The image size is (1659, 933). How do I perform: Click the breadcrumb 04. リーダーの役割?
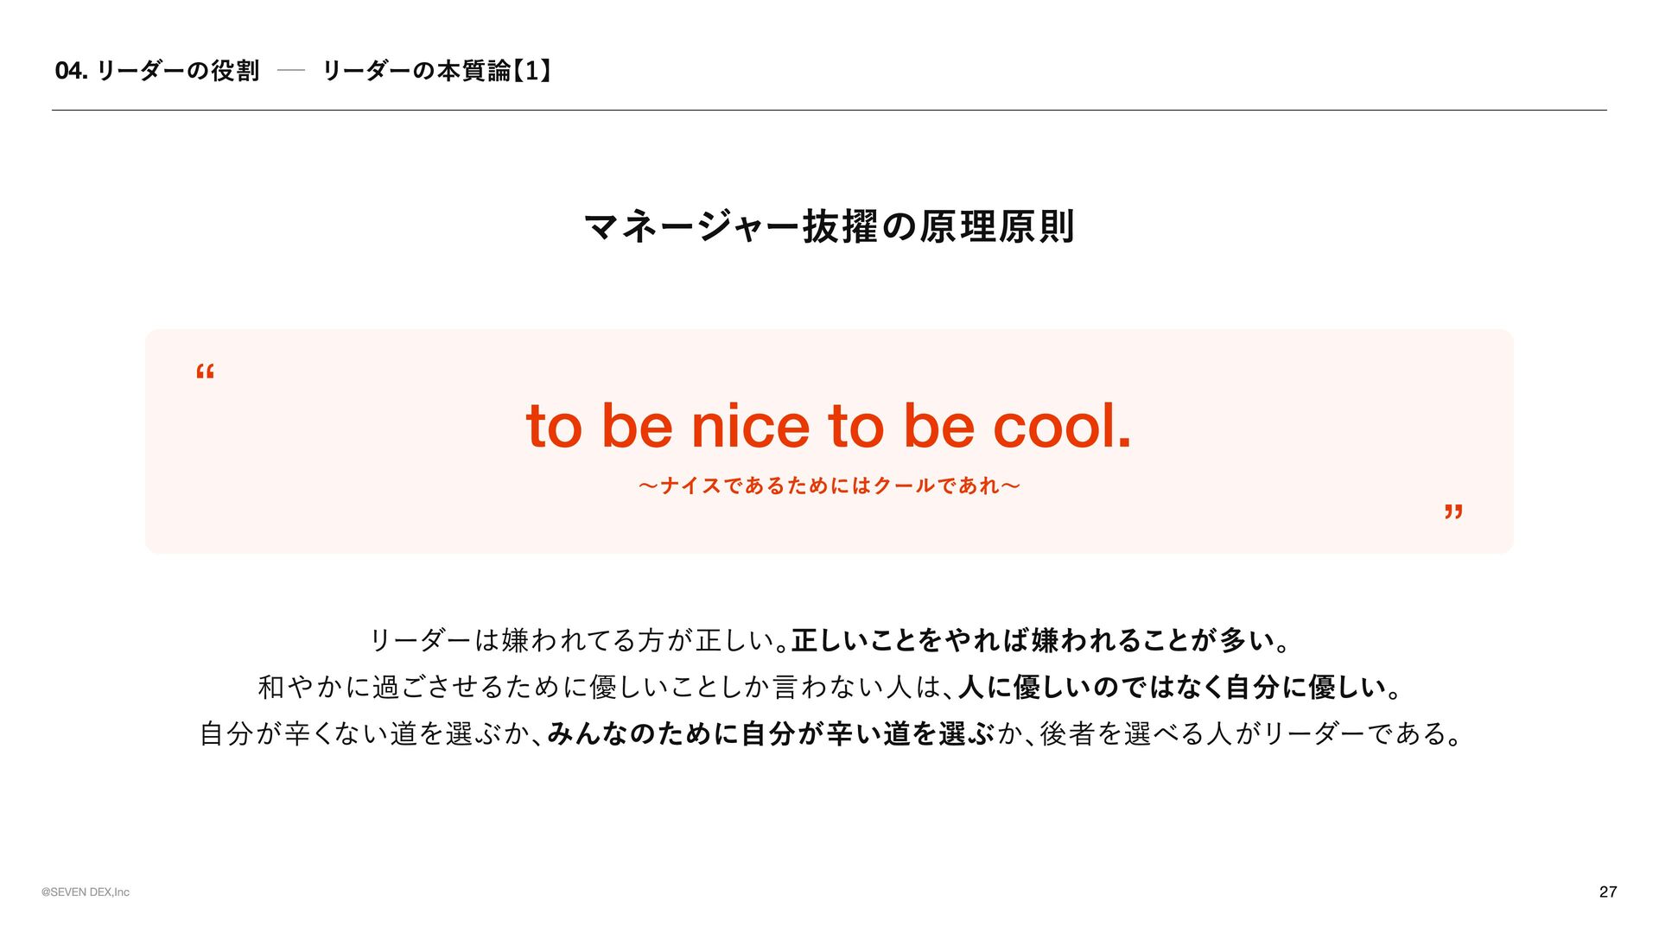[x=157, y=71]
